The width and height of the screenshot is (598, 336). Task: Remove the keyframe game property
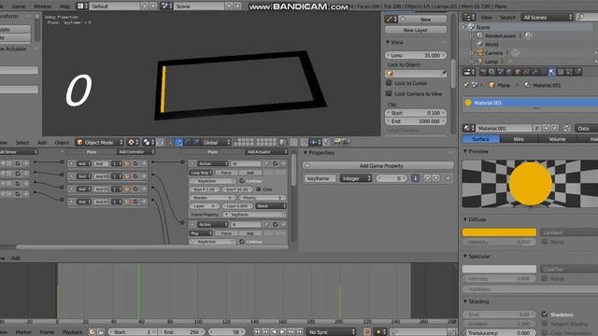click(448, 178)
